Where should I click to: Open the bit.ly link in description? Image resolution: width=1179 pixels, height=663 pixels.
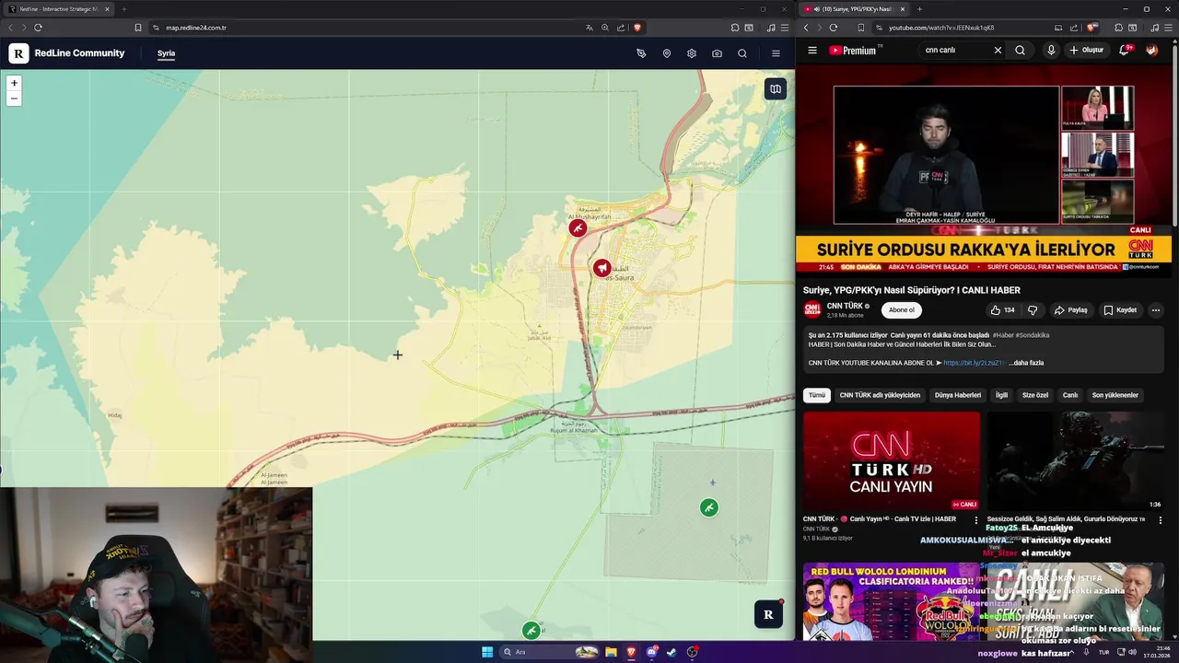[x=974, y=363]
